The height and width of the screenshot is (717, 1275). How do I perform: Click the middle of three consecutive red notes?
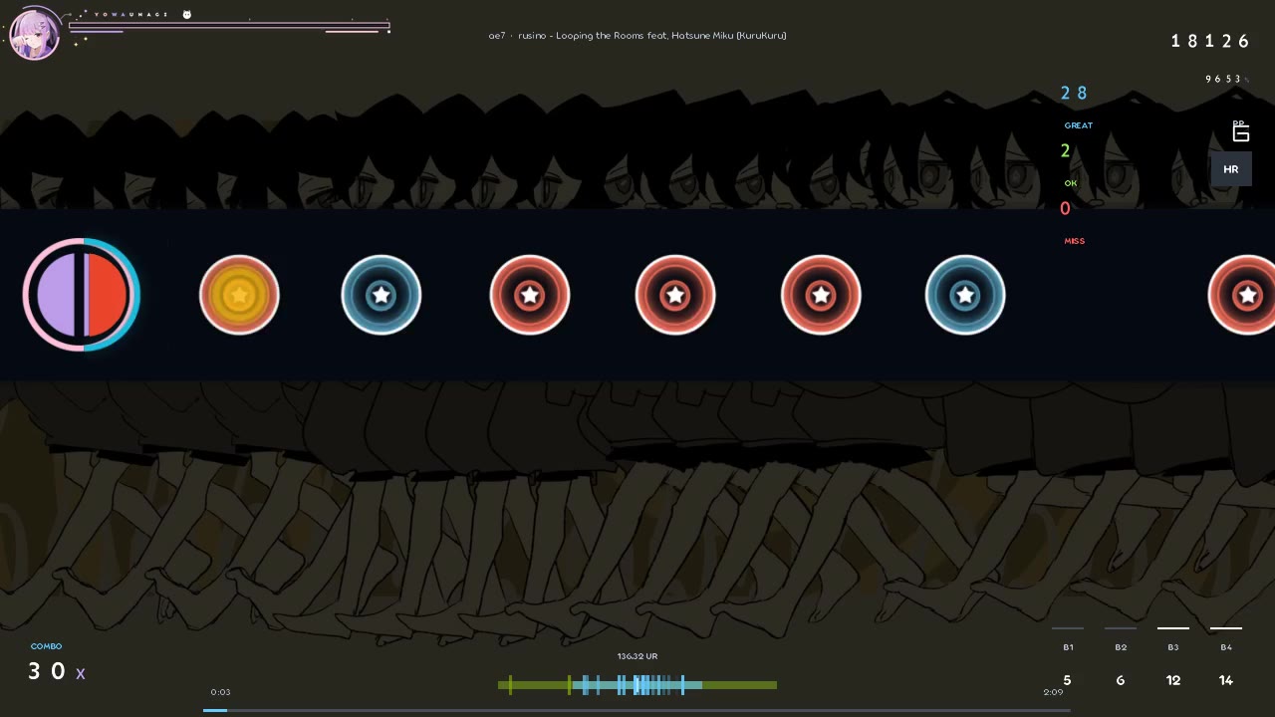675,295
